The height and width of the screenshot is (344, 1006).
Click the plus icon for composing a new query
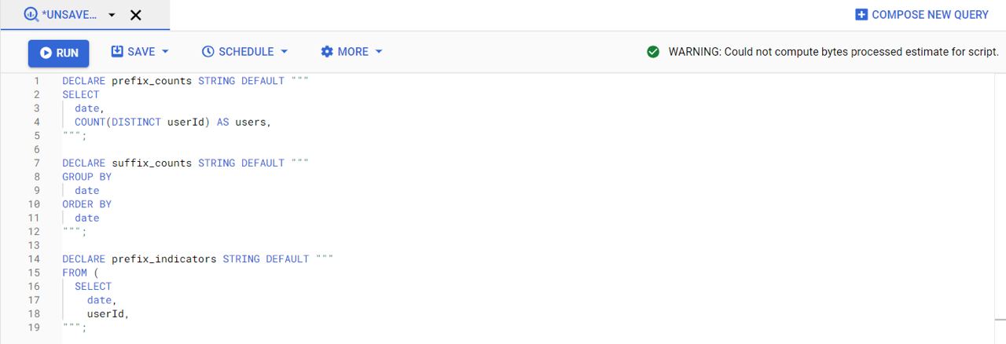coord(861,15)
